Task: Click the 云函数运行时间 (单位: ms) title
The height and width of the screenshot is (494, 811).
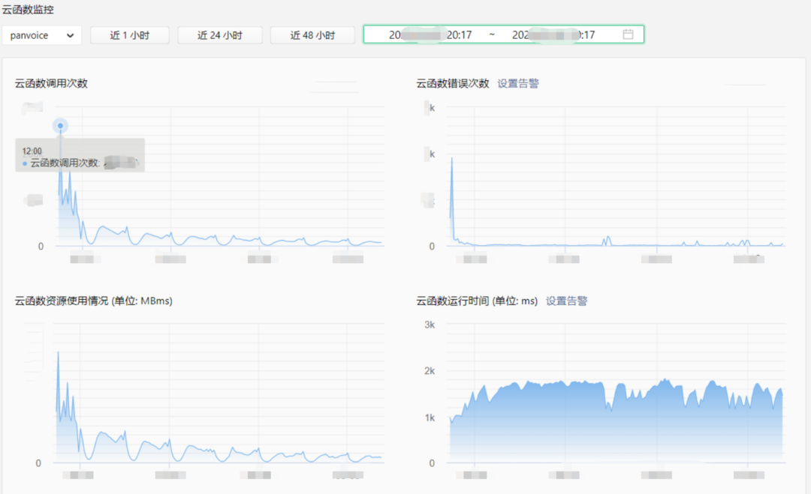Action: pos(477,301)
